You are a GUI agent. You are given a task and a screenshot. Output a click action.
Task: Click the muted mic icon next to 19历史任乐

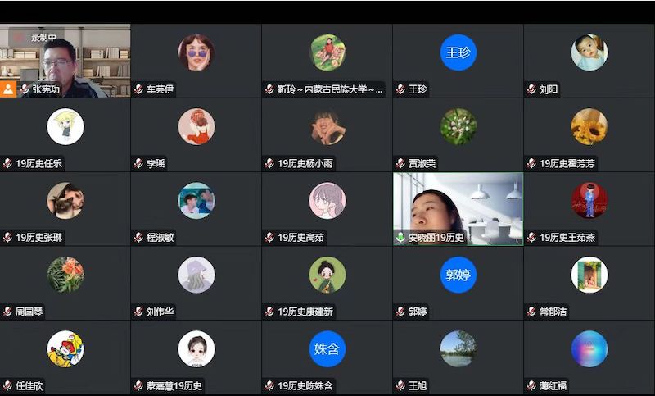(7, 163)
